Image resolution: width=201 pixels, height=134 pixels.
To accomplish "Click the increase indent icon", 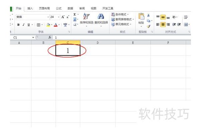I will 179,24.
